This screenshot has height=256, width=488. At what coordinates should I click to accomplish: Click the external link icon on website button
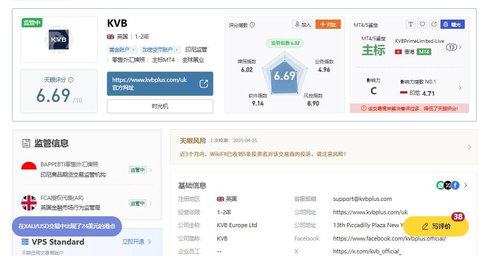tap(203, 84)
